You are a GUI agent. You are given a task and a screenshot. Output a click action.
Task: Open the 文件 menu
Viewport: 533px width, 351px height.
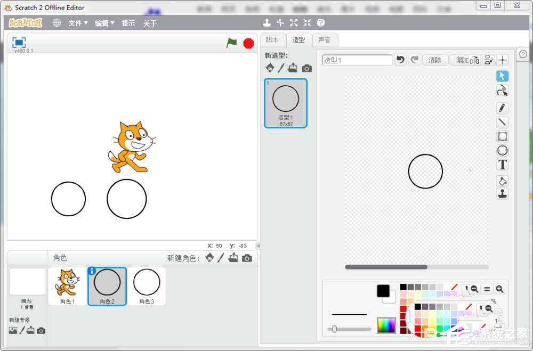(76, 23)
